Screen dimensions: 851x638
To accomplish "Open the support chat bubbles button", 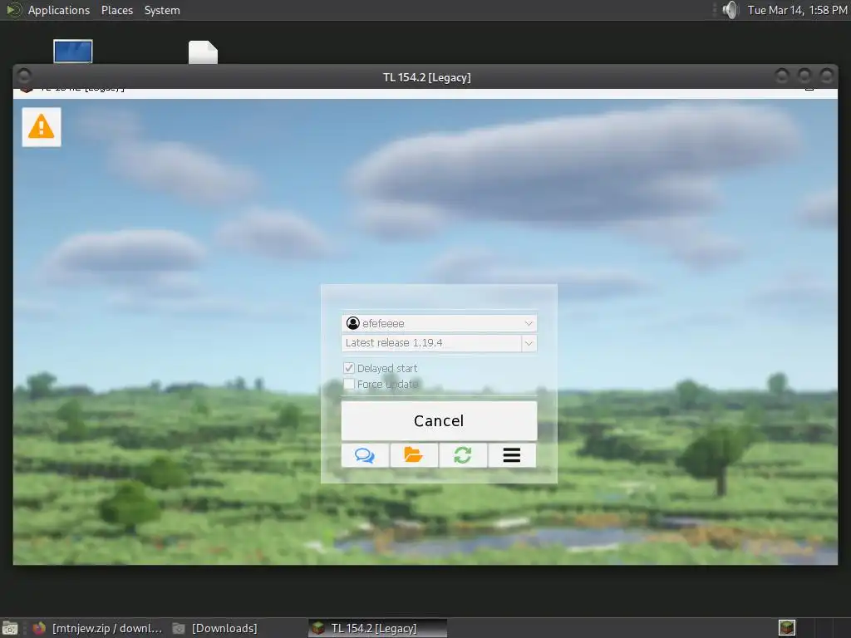I will click(365, 455).
